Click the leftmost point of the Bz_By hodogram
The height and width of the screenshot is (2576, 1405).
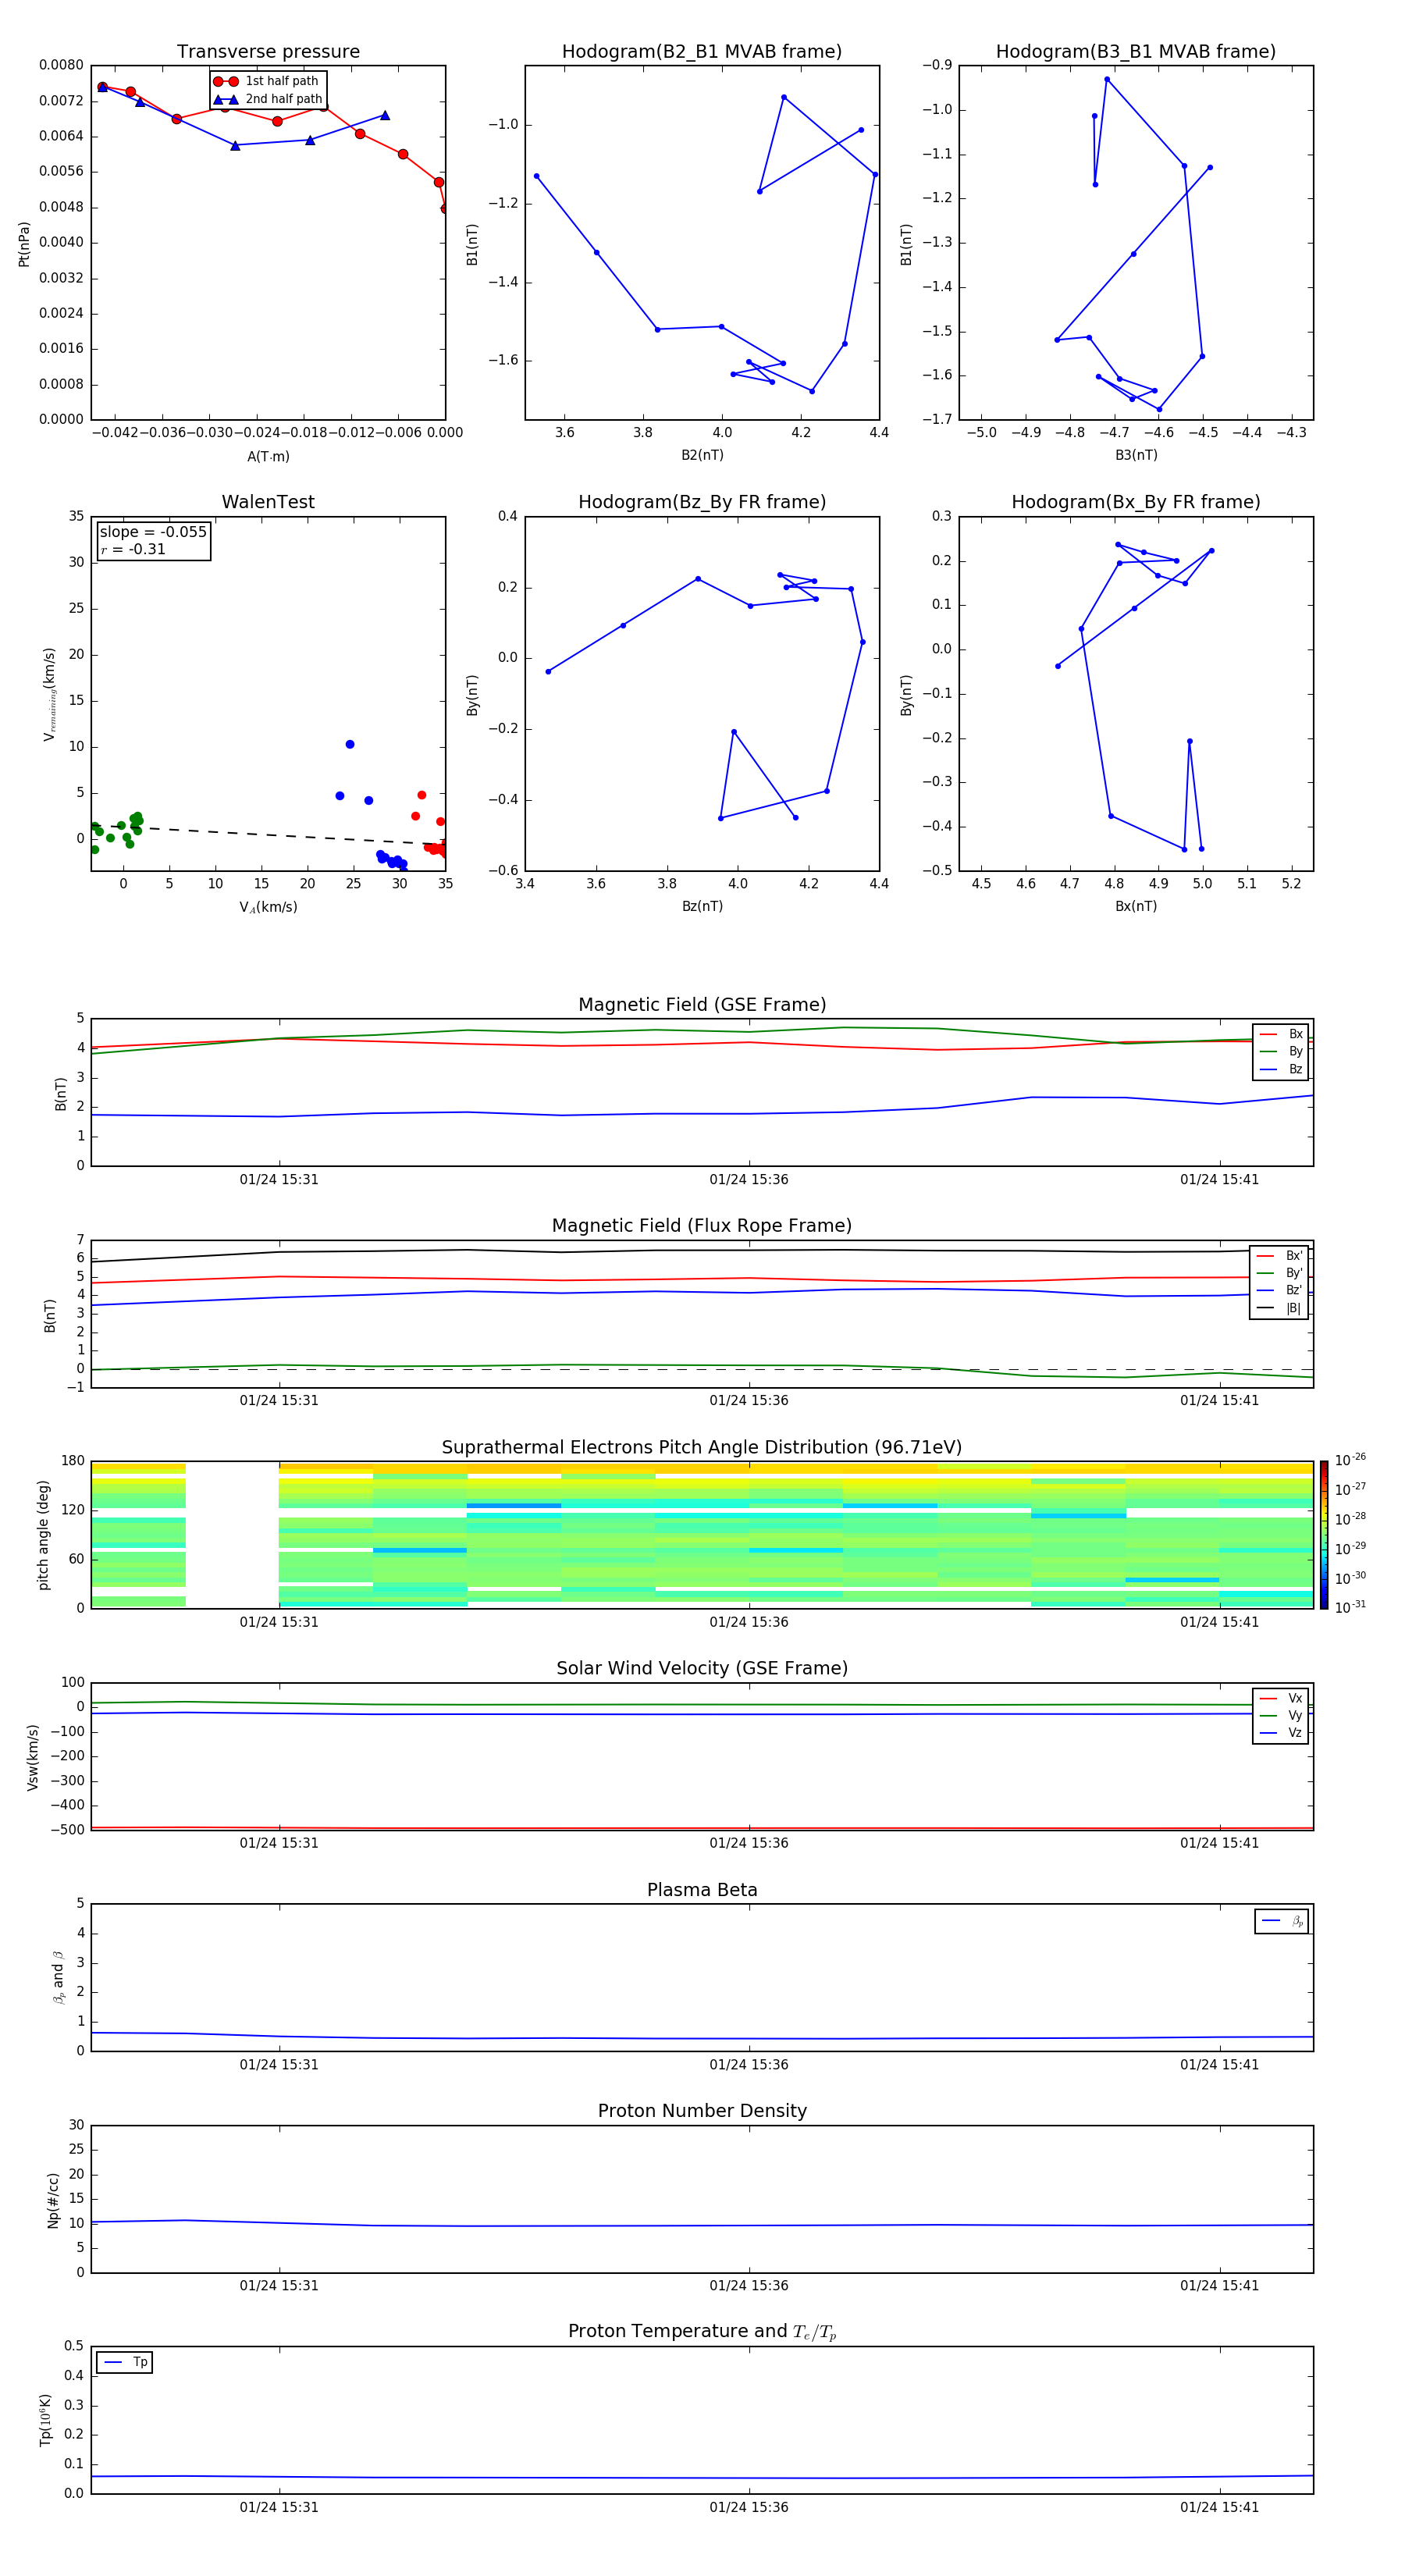pyautogui.click(x=548, y=672)
